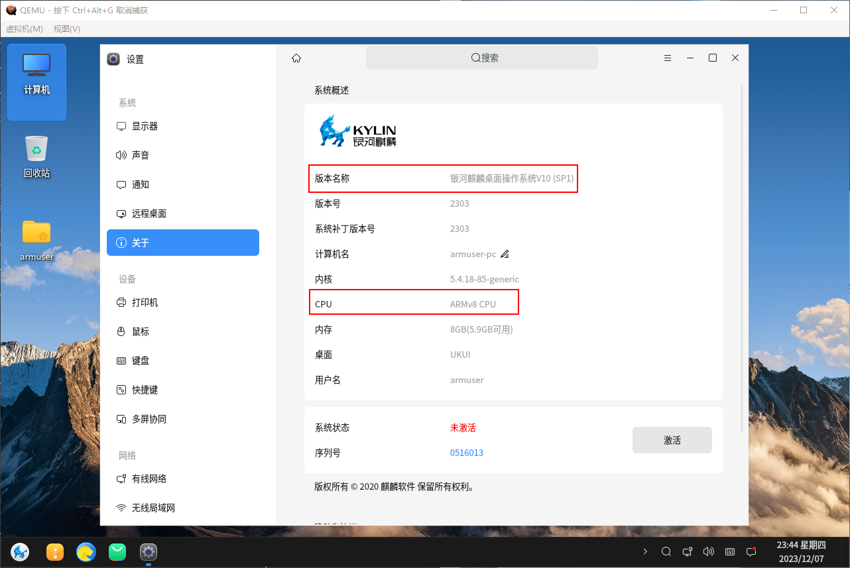850x568 pixels.
Task: Open the 显示器 display settings
Action: click(183, 126)
